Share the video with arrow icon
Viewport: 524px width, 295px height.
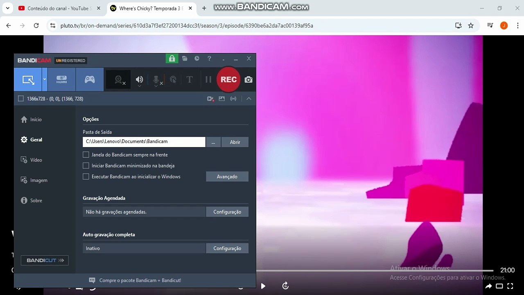(488, 286)
